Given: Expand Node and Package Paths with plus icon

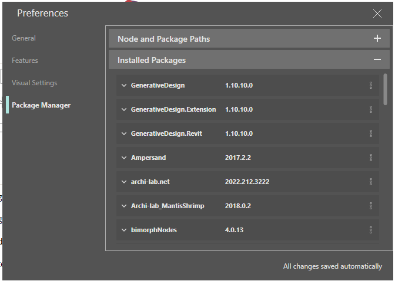Looking at the screenshot, I should [377, 39].
